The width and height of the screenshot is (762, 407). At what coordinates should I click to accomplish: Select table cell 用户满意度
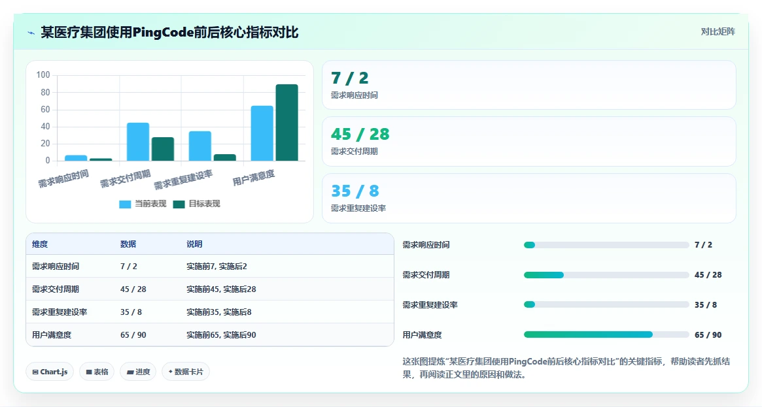(52, 334)
